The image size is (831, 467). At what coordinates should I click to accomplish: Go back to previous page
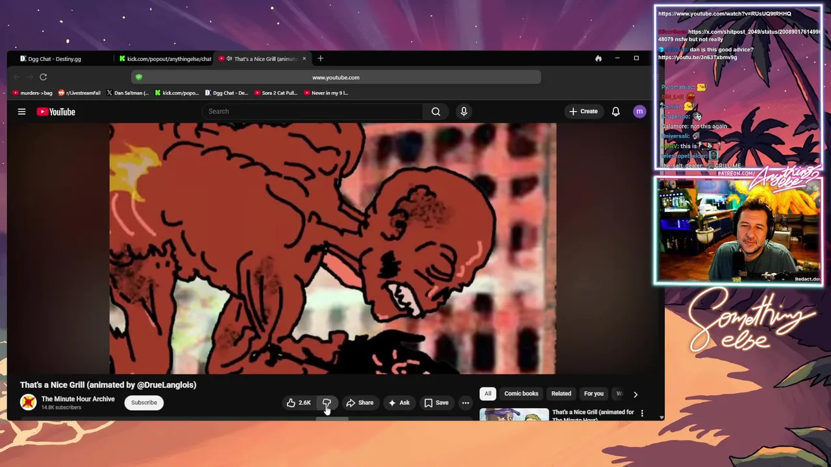[x=17, y=77]
